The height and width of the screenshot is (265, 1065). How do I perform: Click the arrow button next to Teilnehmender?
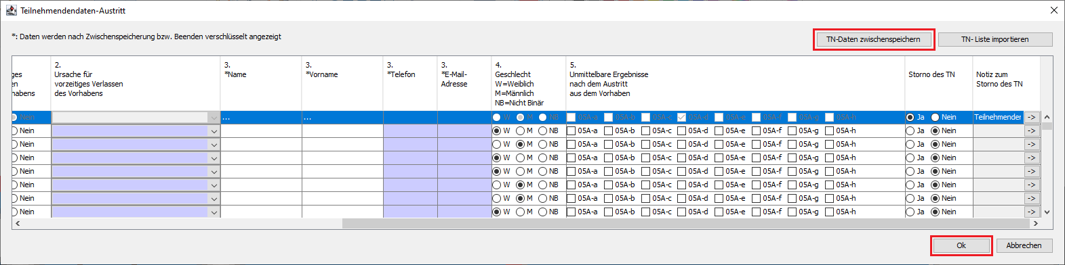1031,117
